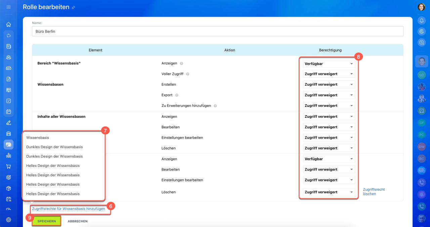
Task: Click the pin icon beside Rolle bearbeiten
Action: click(x=74, y=7)
